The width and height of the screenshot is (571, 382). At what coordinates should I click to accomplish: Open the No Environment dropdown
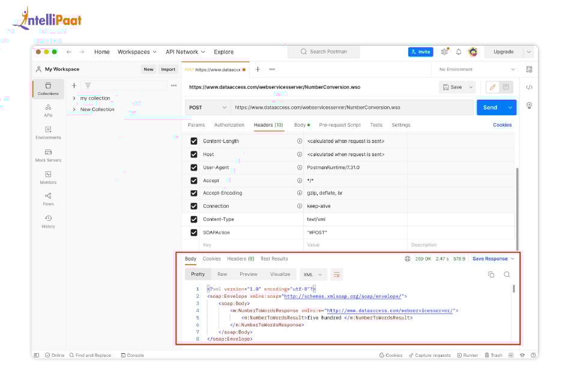click(x=477, y=69)
